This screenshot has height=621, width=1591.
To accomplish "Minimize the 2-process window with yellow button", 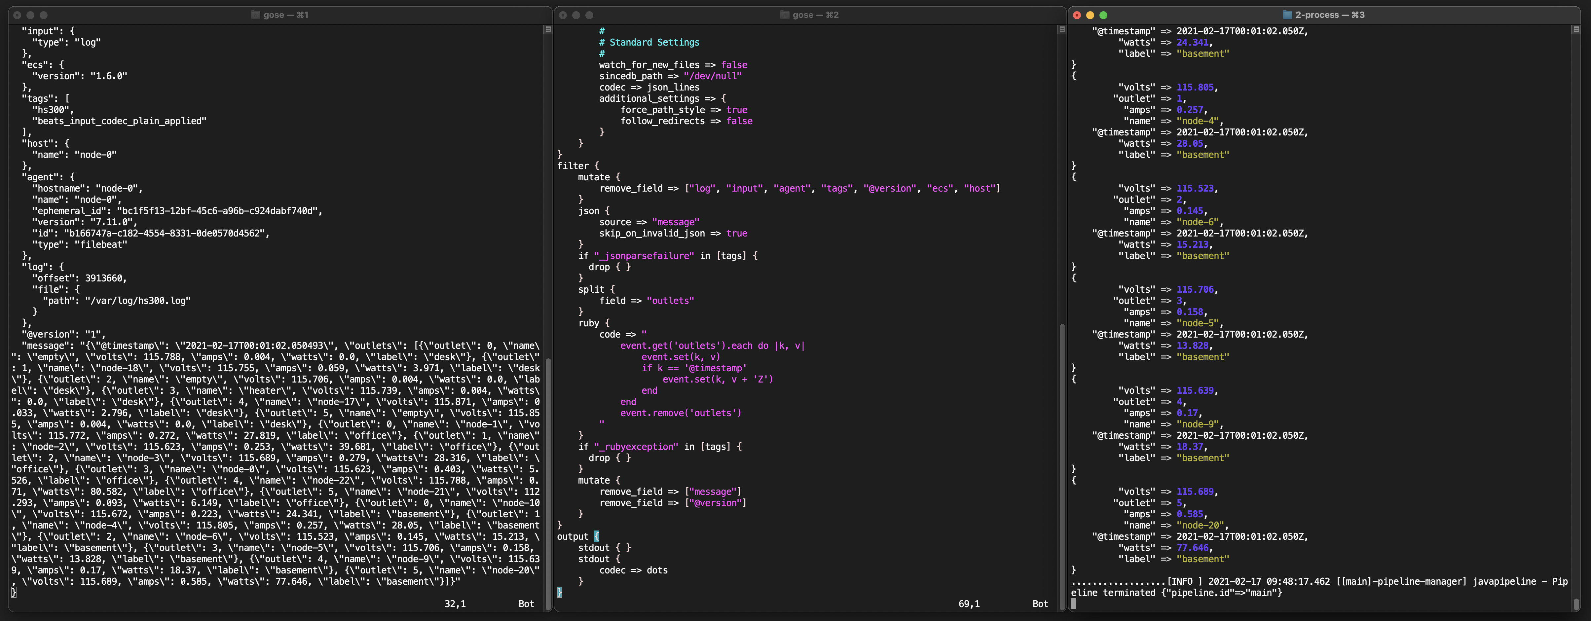I will [x=1090, y=15].
